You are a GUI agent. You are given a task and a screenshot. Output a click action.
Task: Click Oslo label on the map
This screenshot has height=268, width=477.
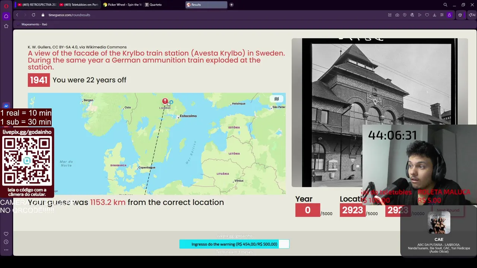tap(128, 108)
